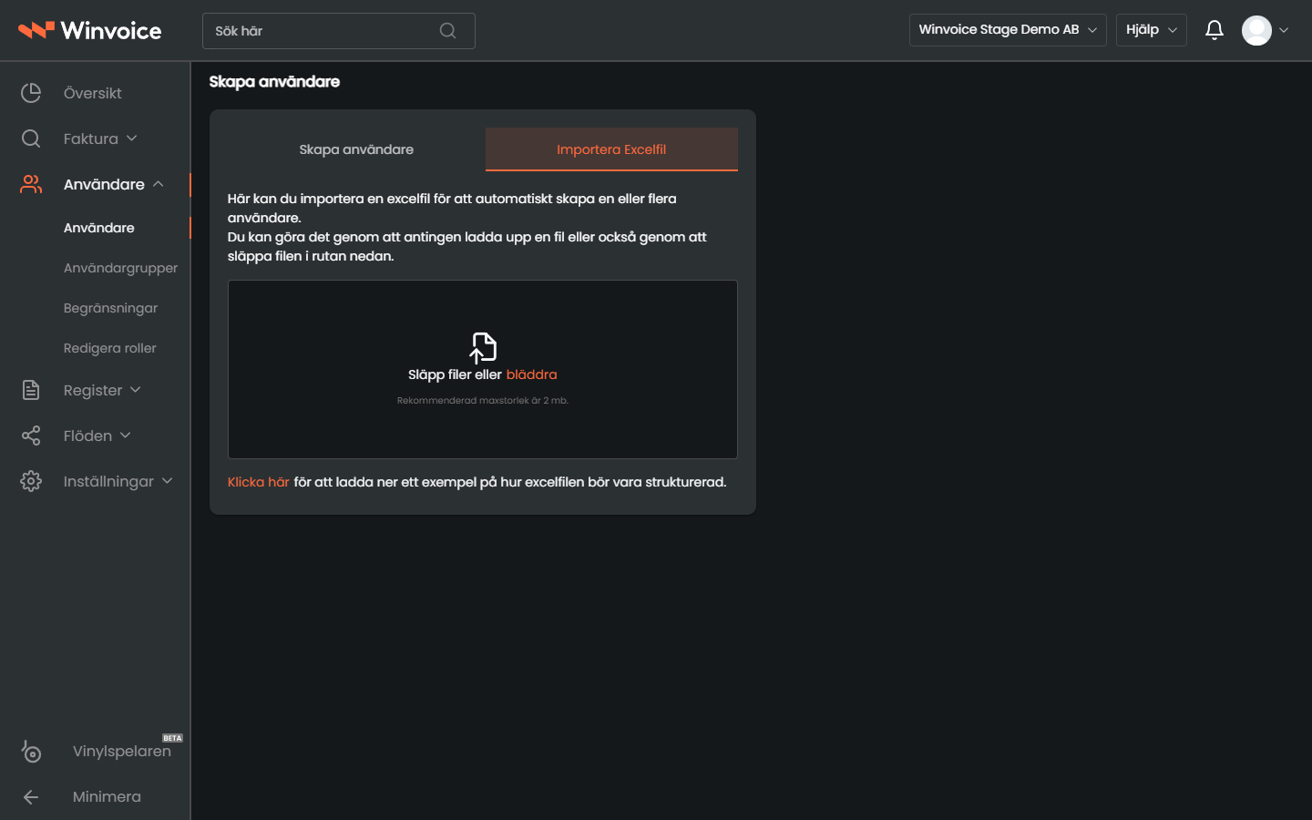Click the file upload icon in drop zone
Viewport: 1312px width, 820px height.
tap(483, 348)
